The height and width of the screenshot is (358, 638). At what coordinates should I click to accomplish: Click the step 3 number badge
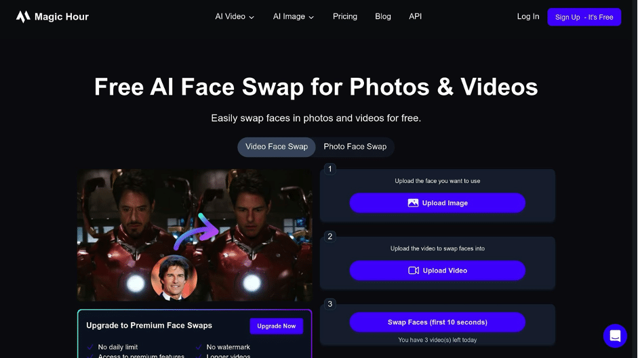point(330,304)
